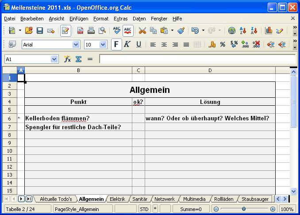Sort ascending with the A-Z icon
Viewport: 300px width, 215px height.
pos(242,31)
